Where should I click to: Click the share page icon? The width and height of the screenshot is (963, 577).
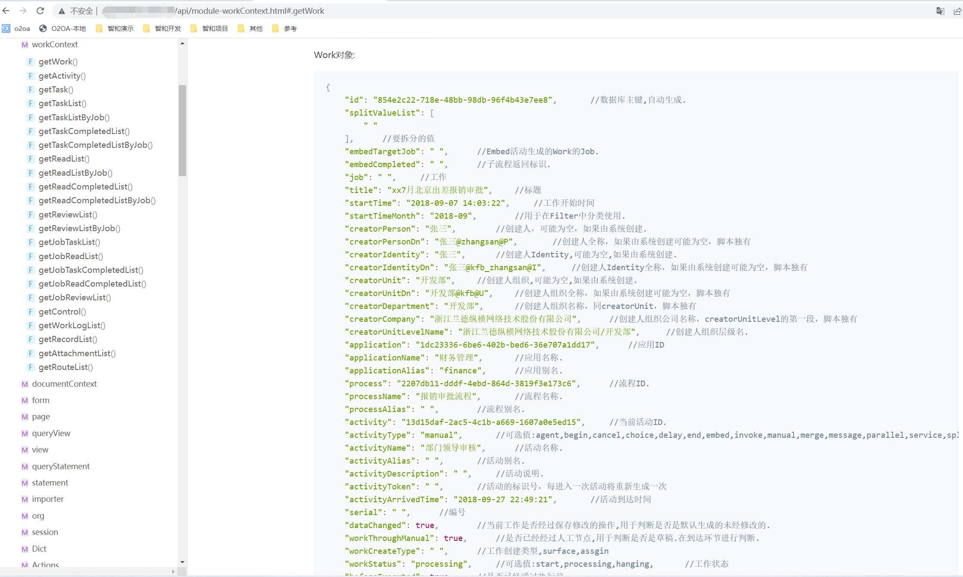pos(957,11)
